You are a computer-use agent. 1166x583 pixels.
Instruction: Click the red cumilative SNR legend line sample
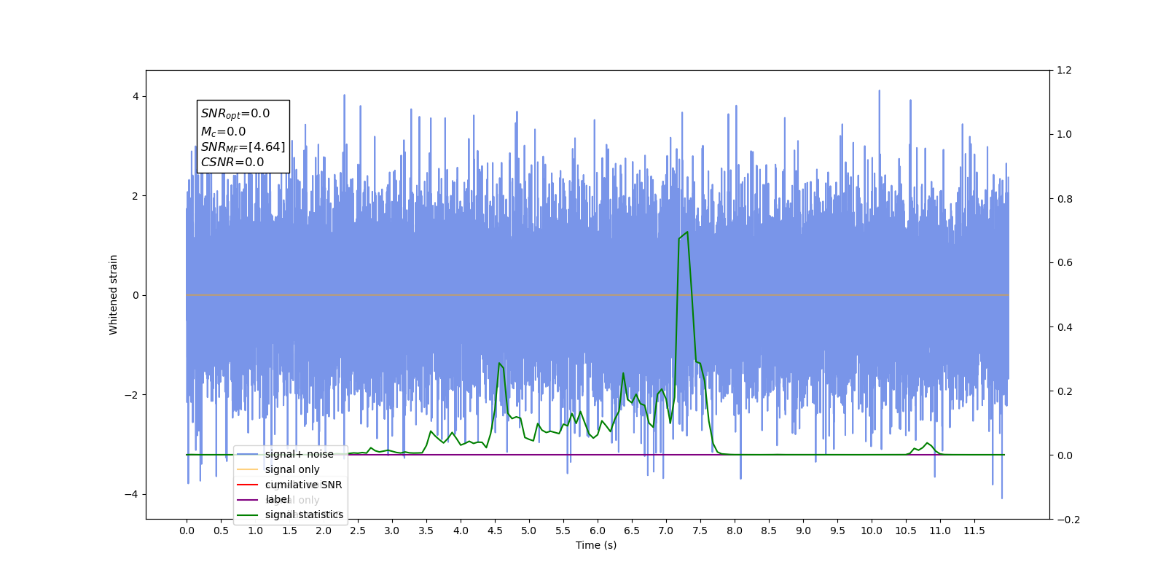pyautogui.click(x=248, y=485)
